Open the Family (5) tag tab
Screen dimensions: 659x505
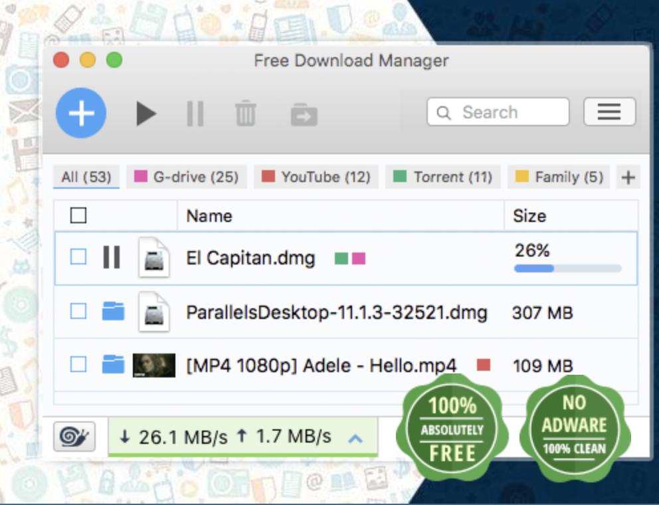(559, 177)
